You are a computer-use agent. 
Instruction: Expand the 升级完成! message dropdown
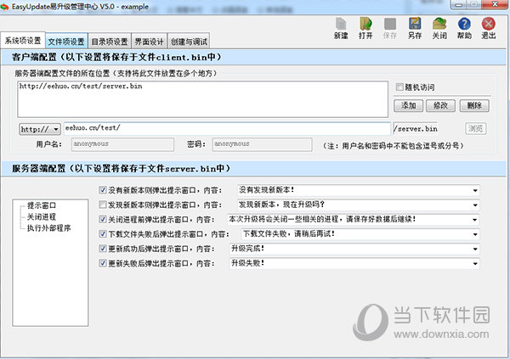pos(475,250)
